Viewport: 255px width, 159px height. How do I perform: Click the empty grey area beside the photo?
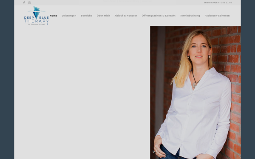pyautogui.click(x=82, y=92)
